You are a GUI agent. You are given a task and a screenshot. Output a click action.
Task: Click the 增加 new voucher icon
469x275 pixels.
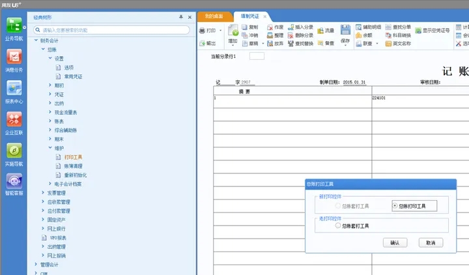[233, 31]
